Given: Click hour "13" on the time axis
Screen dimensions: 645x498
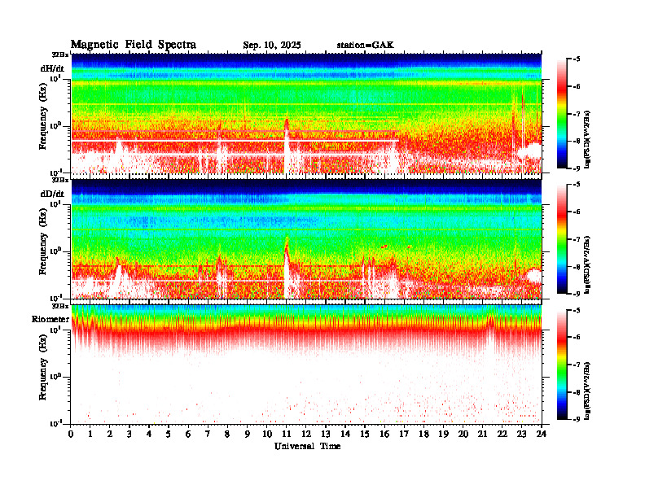Looking at the screenshot, I should tap(326, 434).
